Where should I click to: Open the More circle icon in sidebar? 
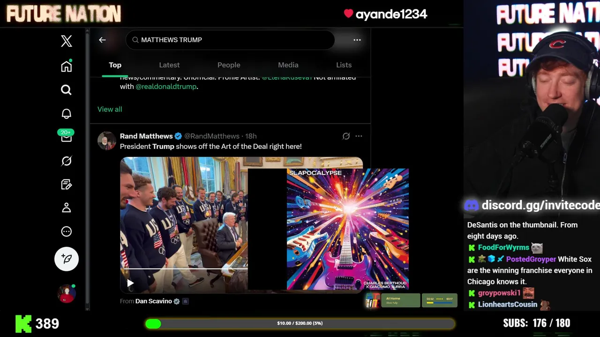coord(67,231)
